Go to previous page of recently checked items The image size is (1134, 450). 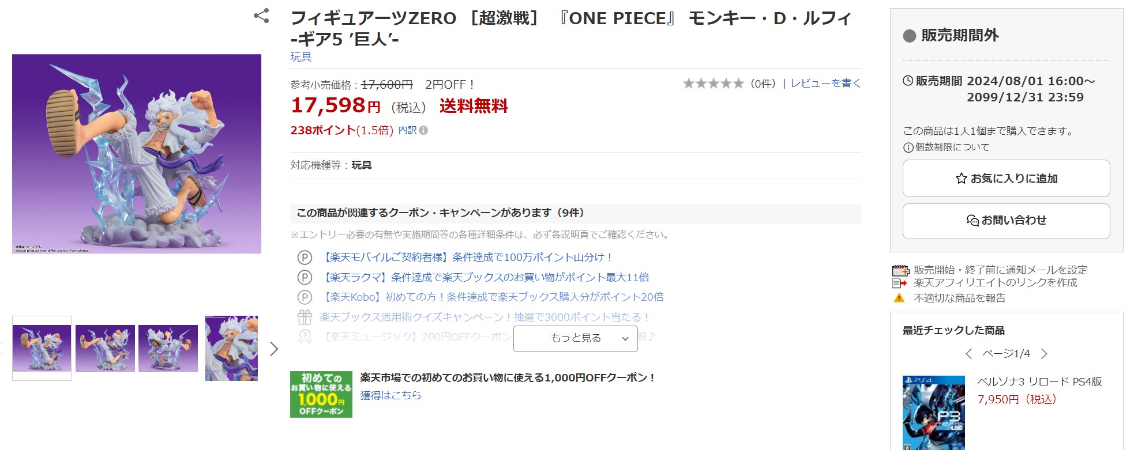point(968,354)
